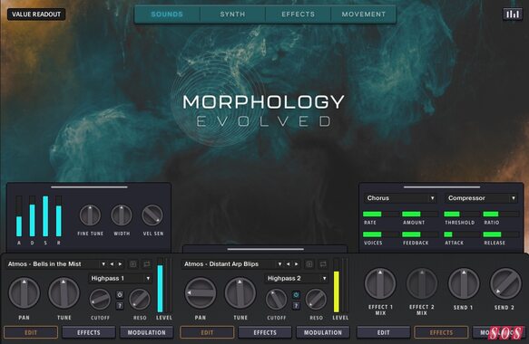Click the Effect 1 Mix knob
Image resolution: width=529 pixels, height=344 pixels.
pyautogui.click(x=380, y=283)
